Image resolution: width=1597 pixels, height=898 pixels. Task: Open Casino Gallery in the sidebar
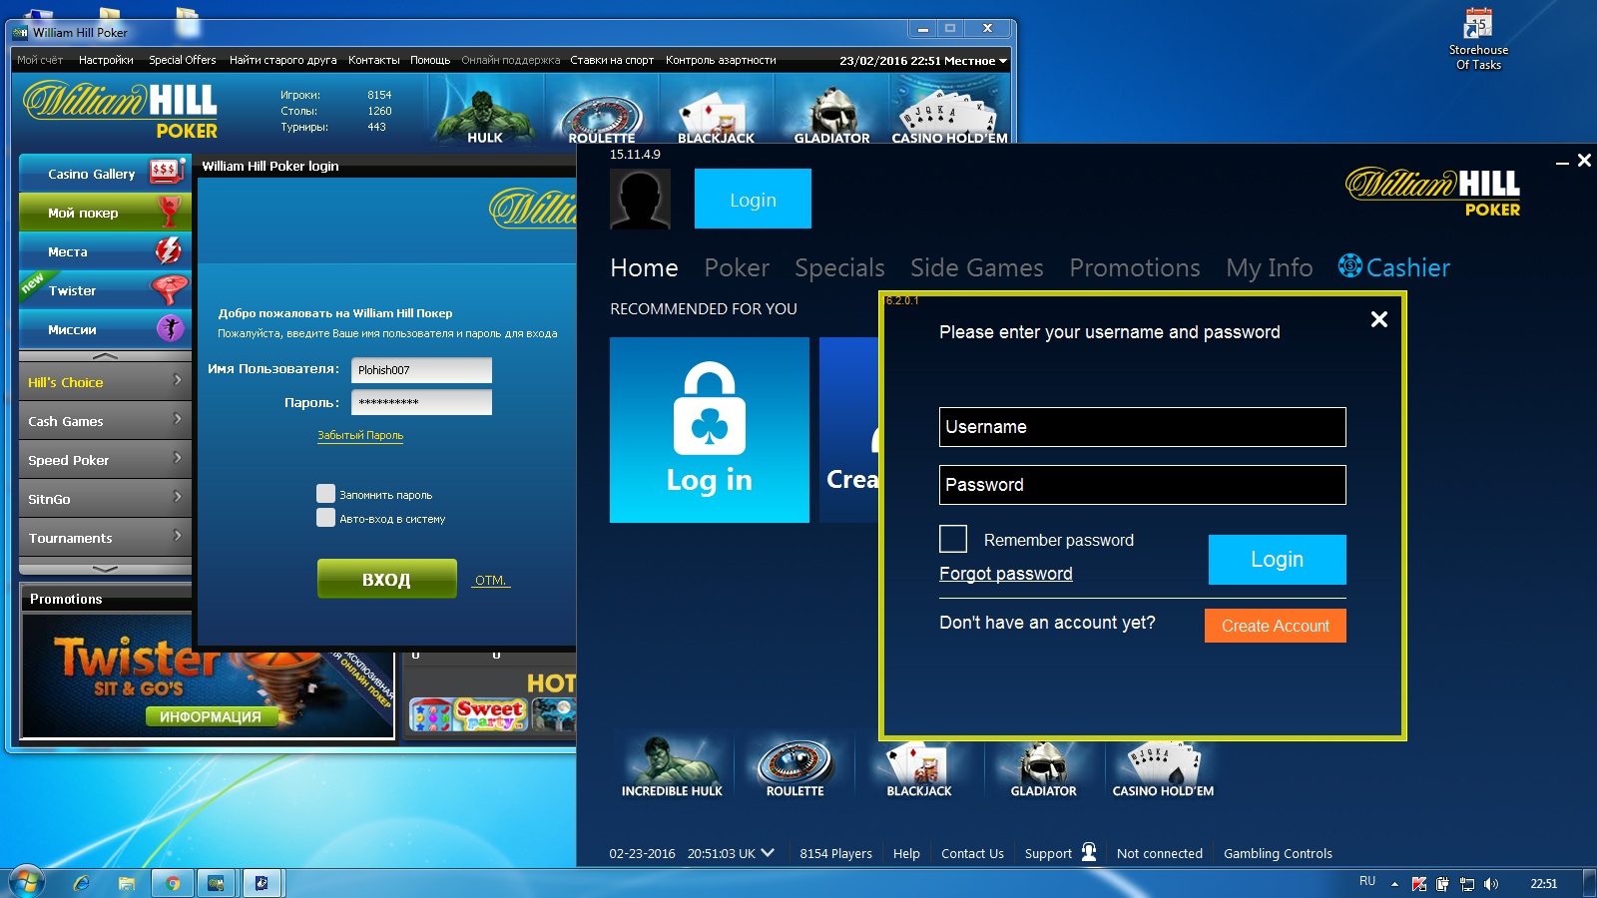pyautogui.click(x=105, y=173)
